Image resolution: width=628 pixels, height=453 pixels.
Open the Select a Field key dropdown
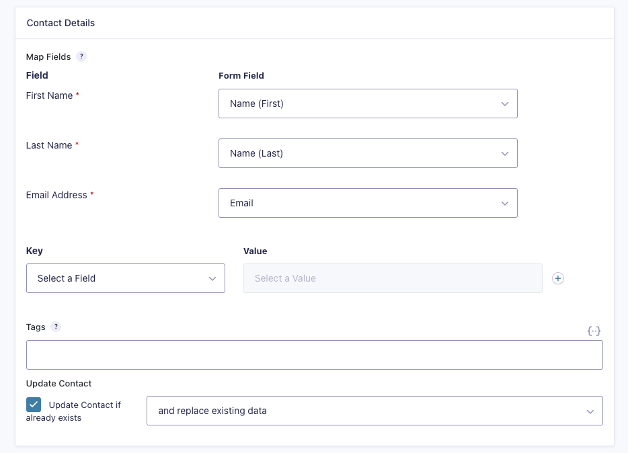click(x=126, y=278)
